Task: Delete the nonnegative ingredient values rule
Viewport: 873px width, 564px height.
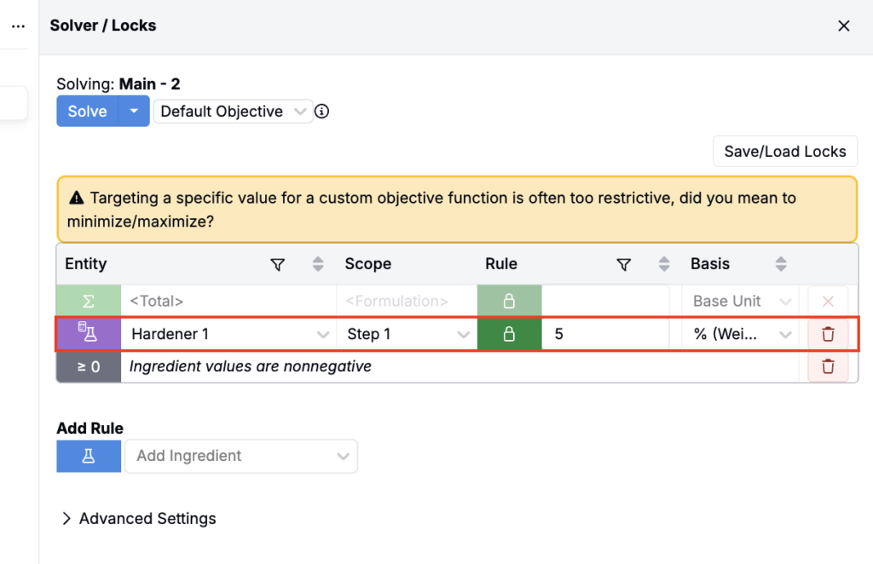Action: (828, 366)
